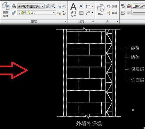145x129 pixels.
Task: Toggle the layer 0 lock icon
Action: tap(29, 13)
